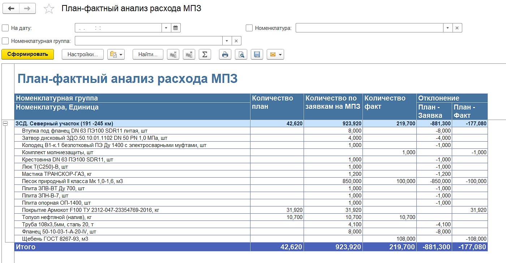Clear the 'Номенклатура' field with X button

(457, 28)
